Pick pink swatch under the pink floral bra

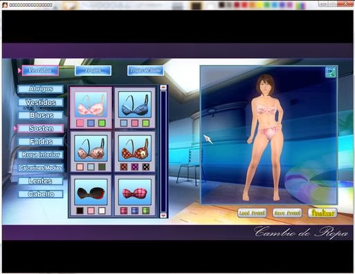pyautogui.click(x=80, y=123)
